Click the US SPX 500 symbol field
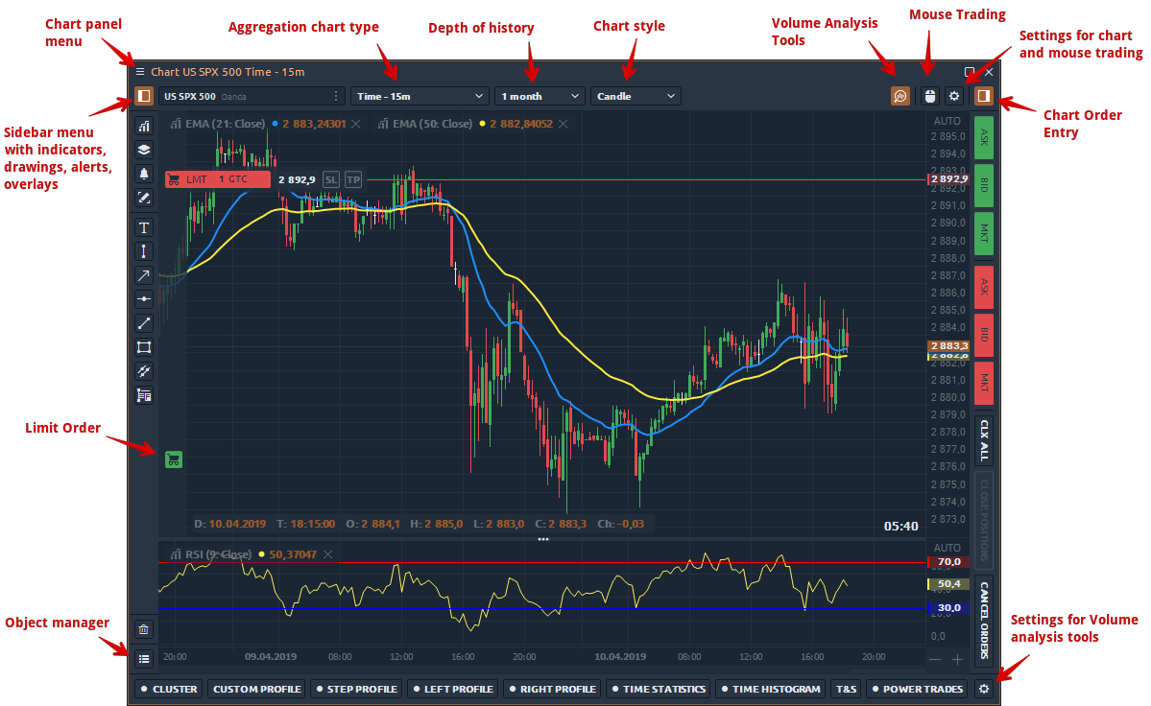The width and height of the screenshot is (1151, 706). [x=245, y=96]
